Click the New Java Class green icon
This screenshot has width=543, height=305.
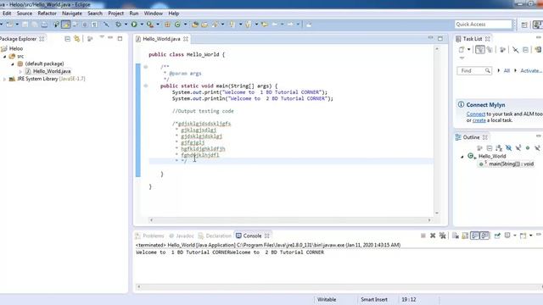[x=177, y=25]
